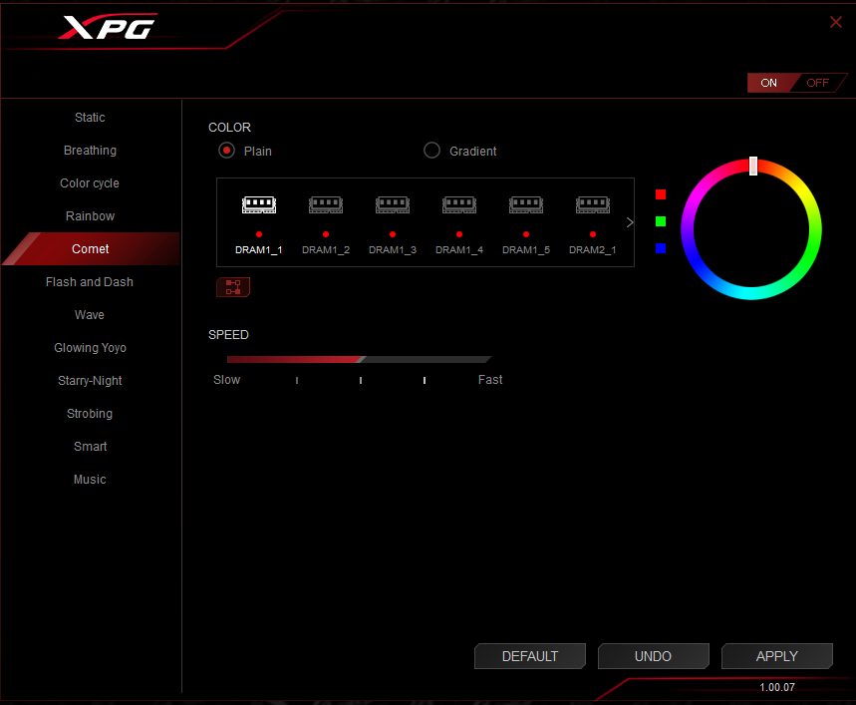Set speed at the Fast label

490,380
